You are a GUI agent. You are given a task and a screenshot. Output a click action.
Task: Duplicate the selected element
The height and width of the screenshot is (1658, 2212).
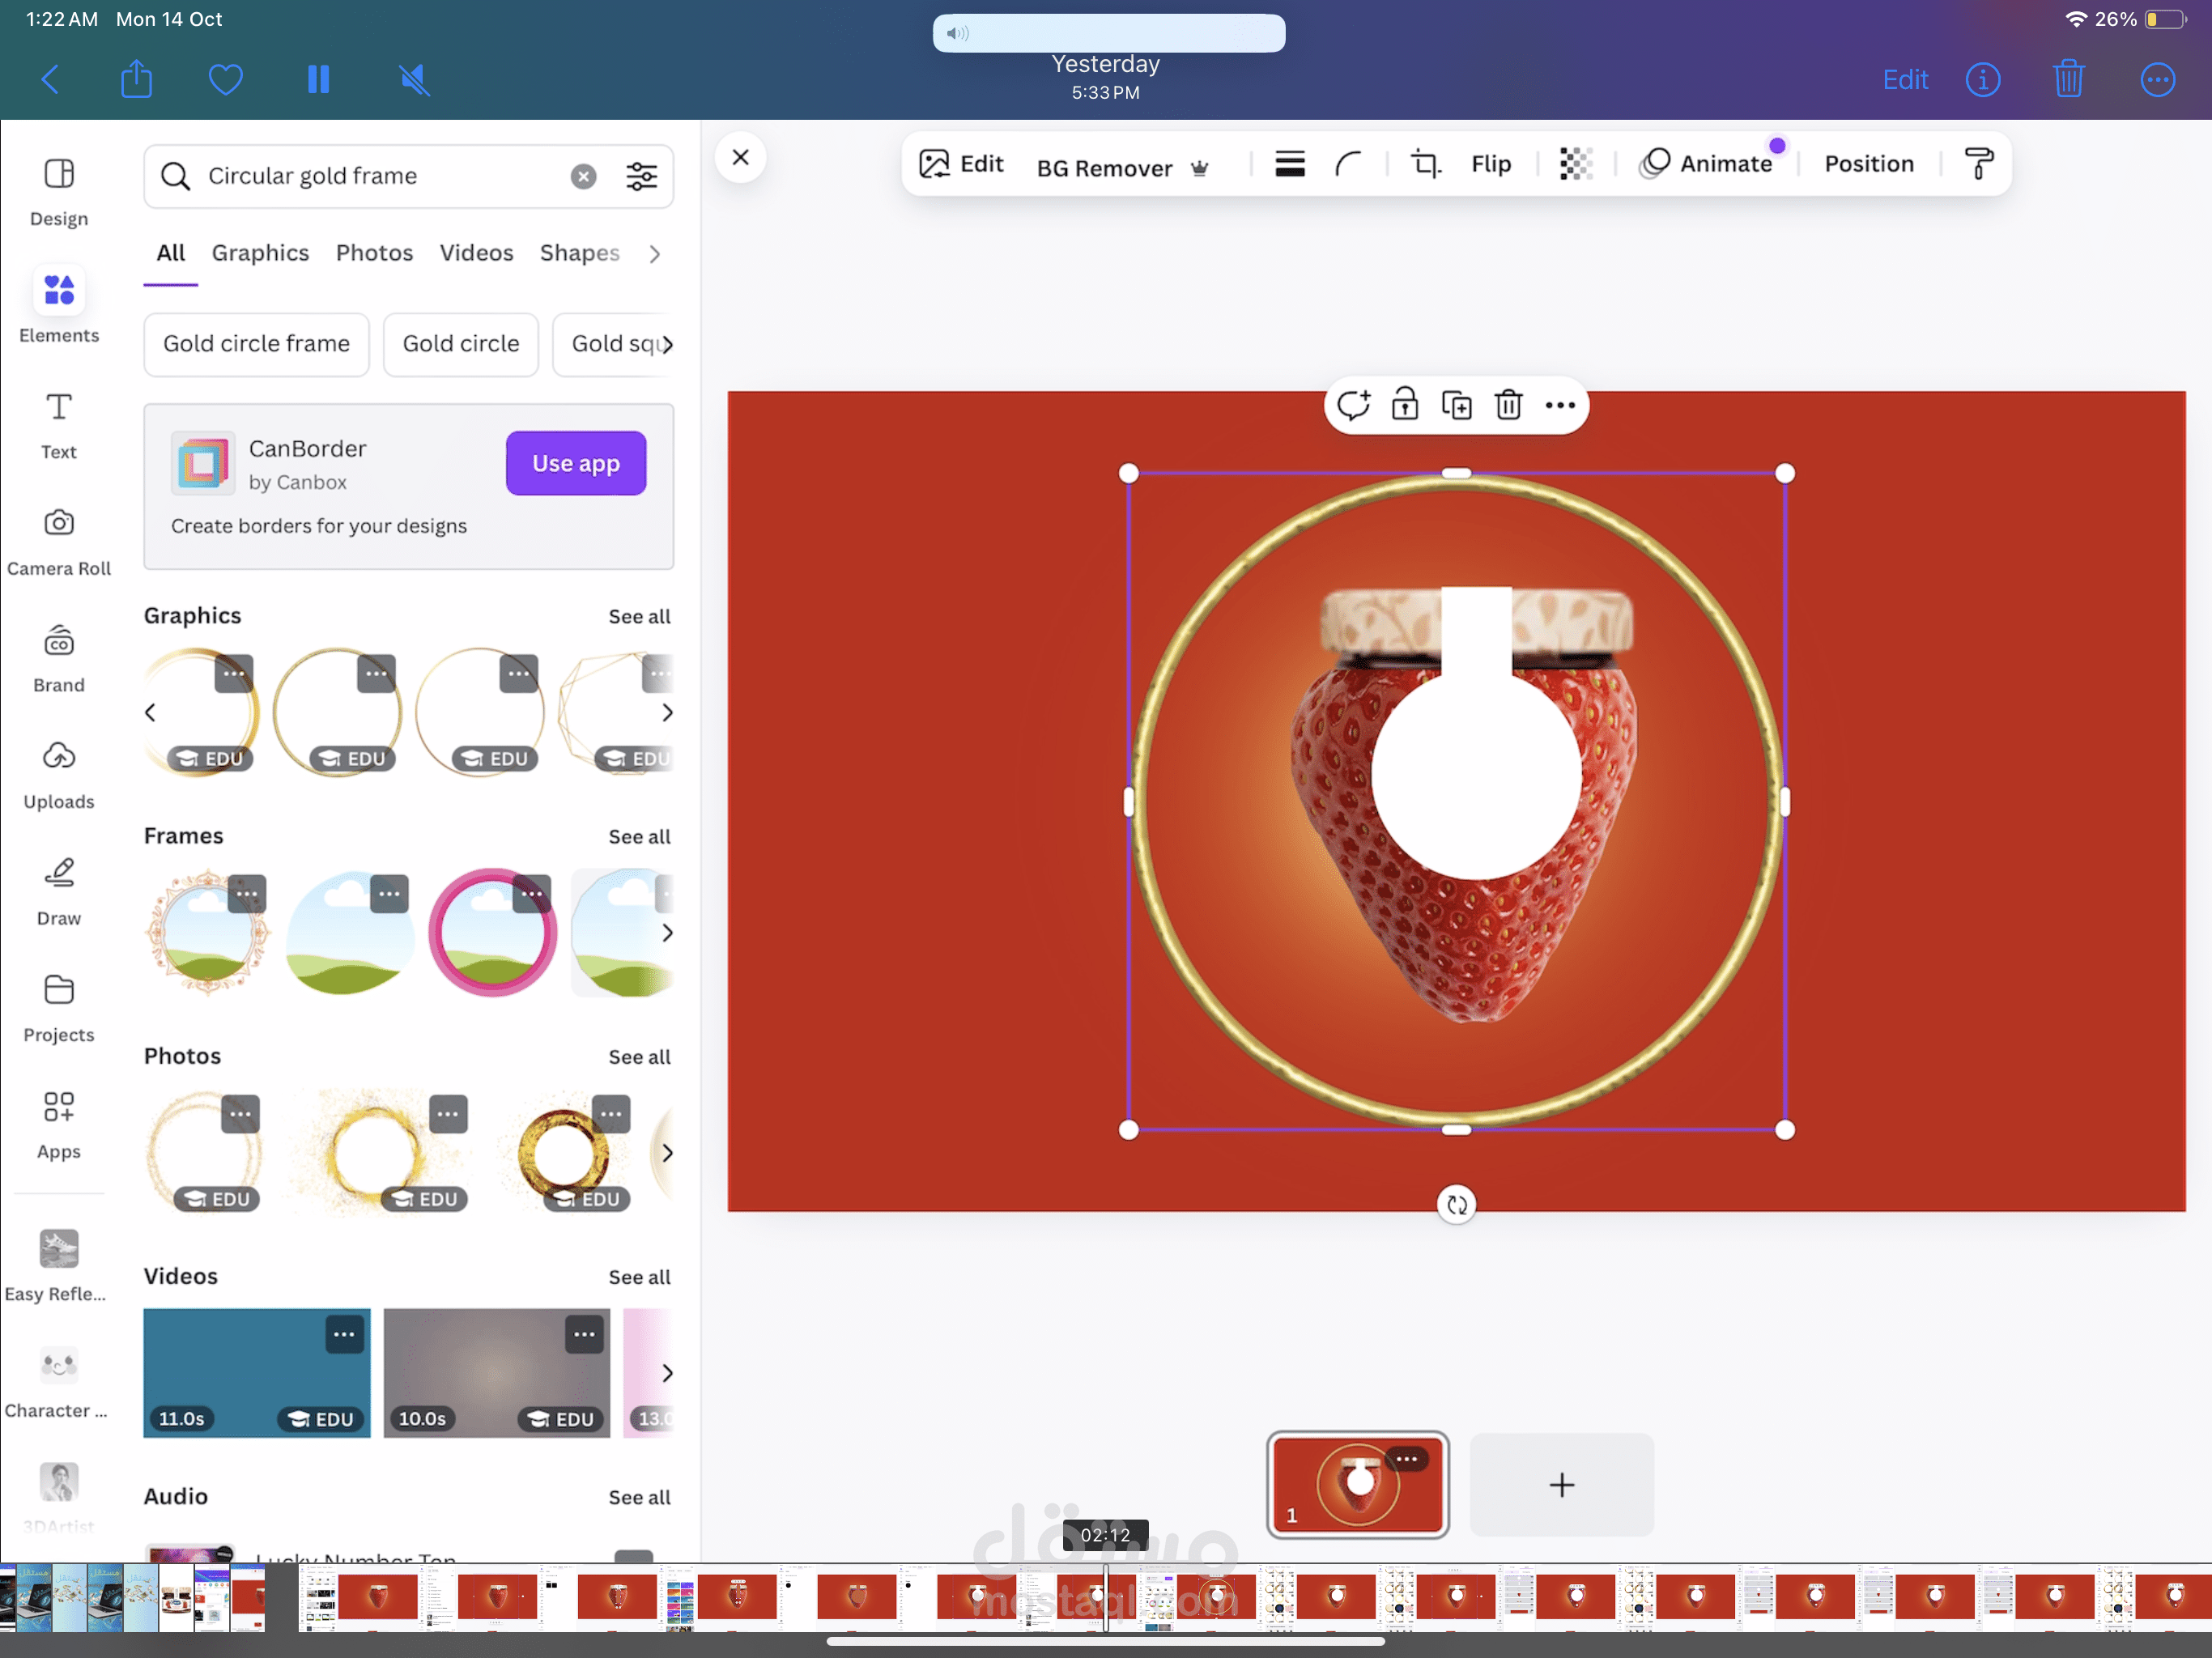pyautogui.click(x=1456, y=405)
